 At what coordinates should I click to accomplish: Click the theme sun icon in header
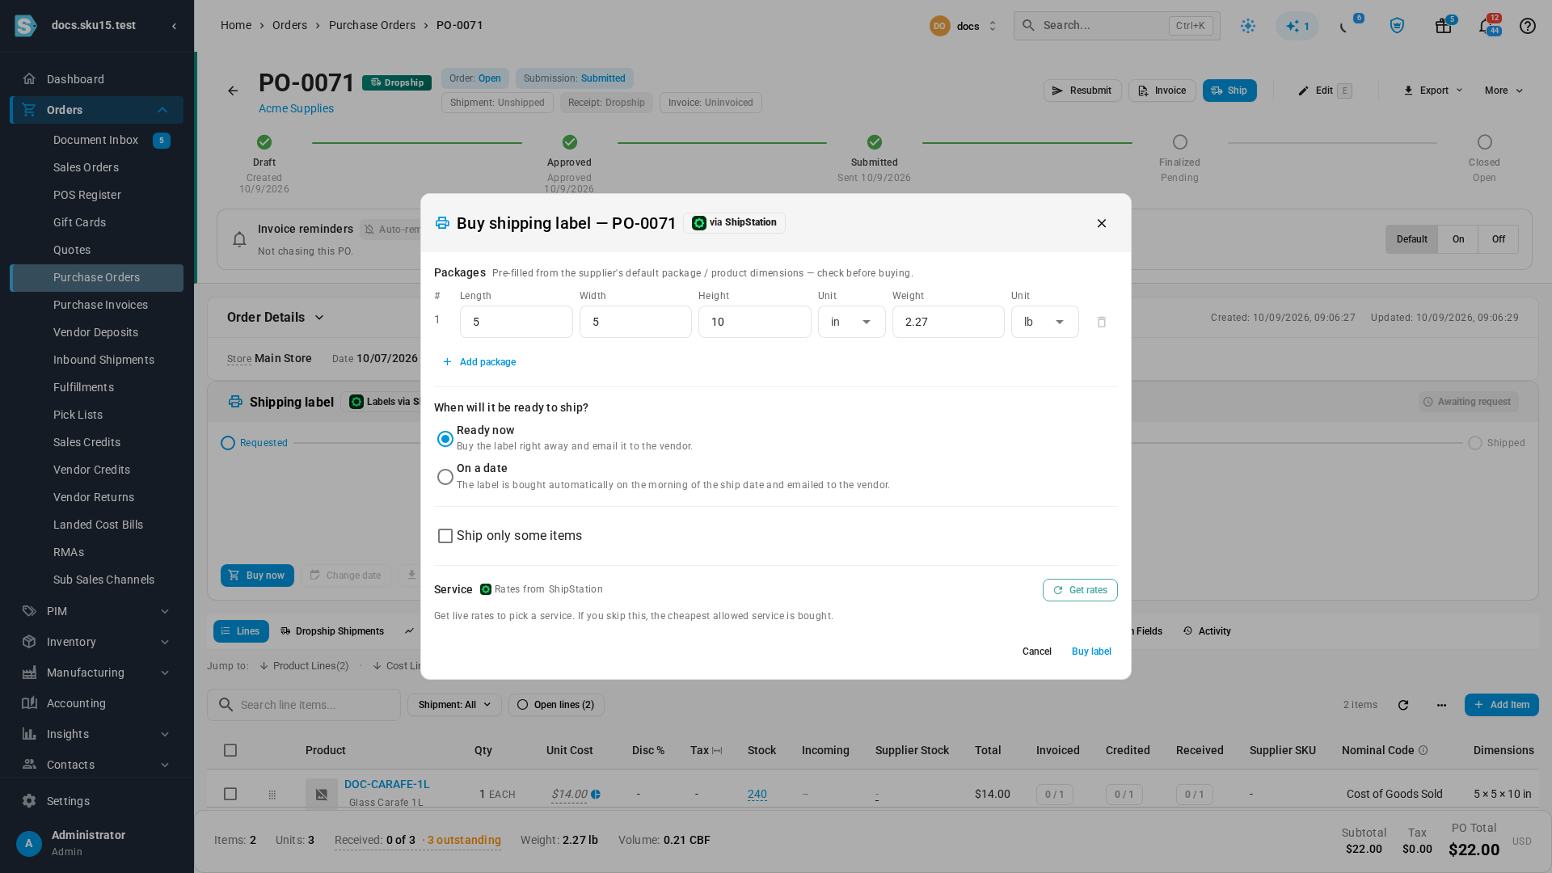1248,26
